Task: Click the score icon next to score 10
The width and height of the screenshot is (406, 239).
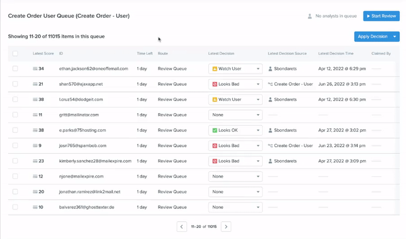Action: pyautogui.click(x=35, y=207)
